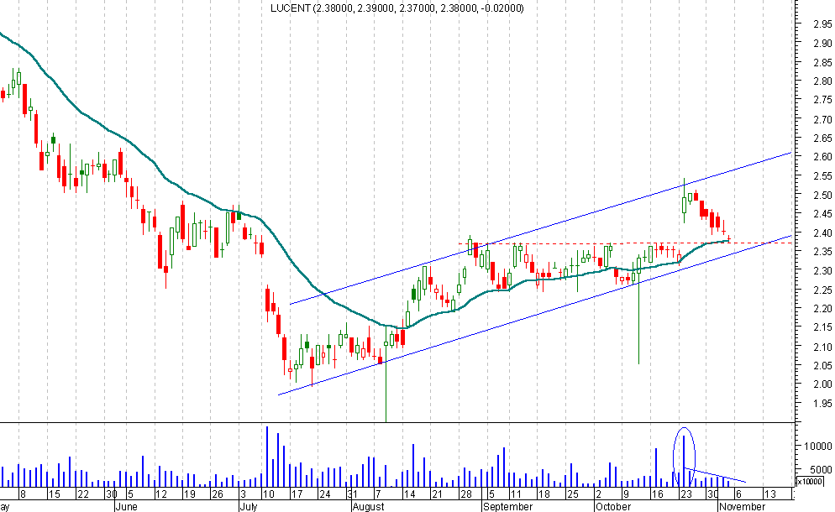
Task: Click the 5000 volume axis label
Action: pos(821,470)
